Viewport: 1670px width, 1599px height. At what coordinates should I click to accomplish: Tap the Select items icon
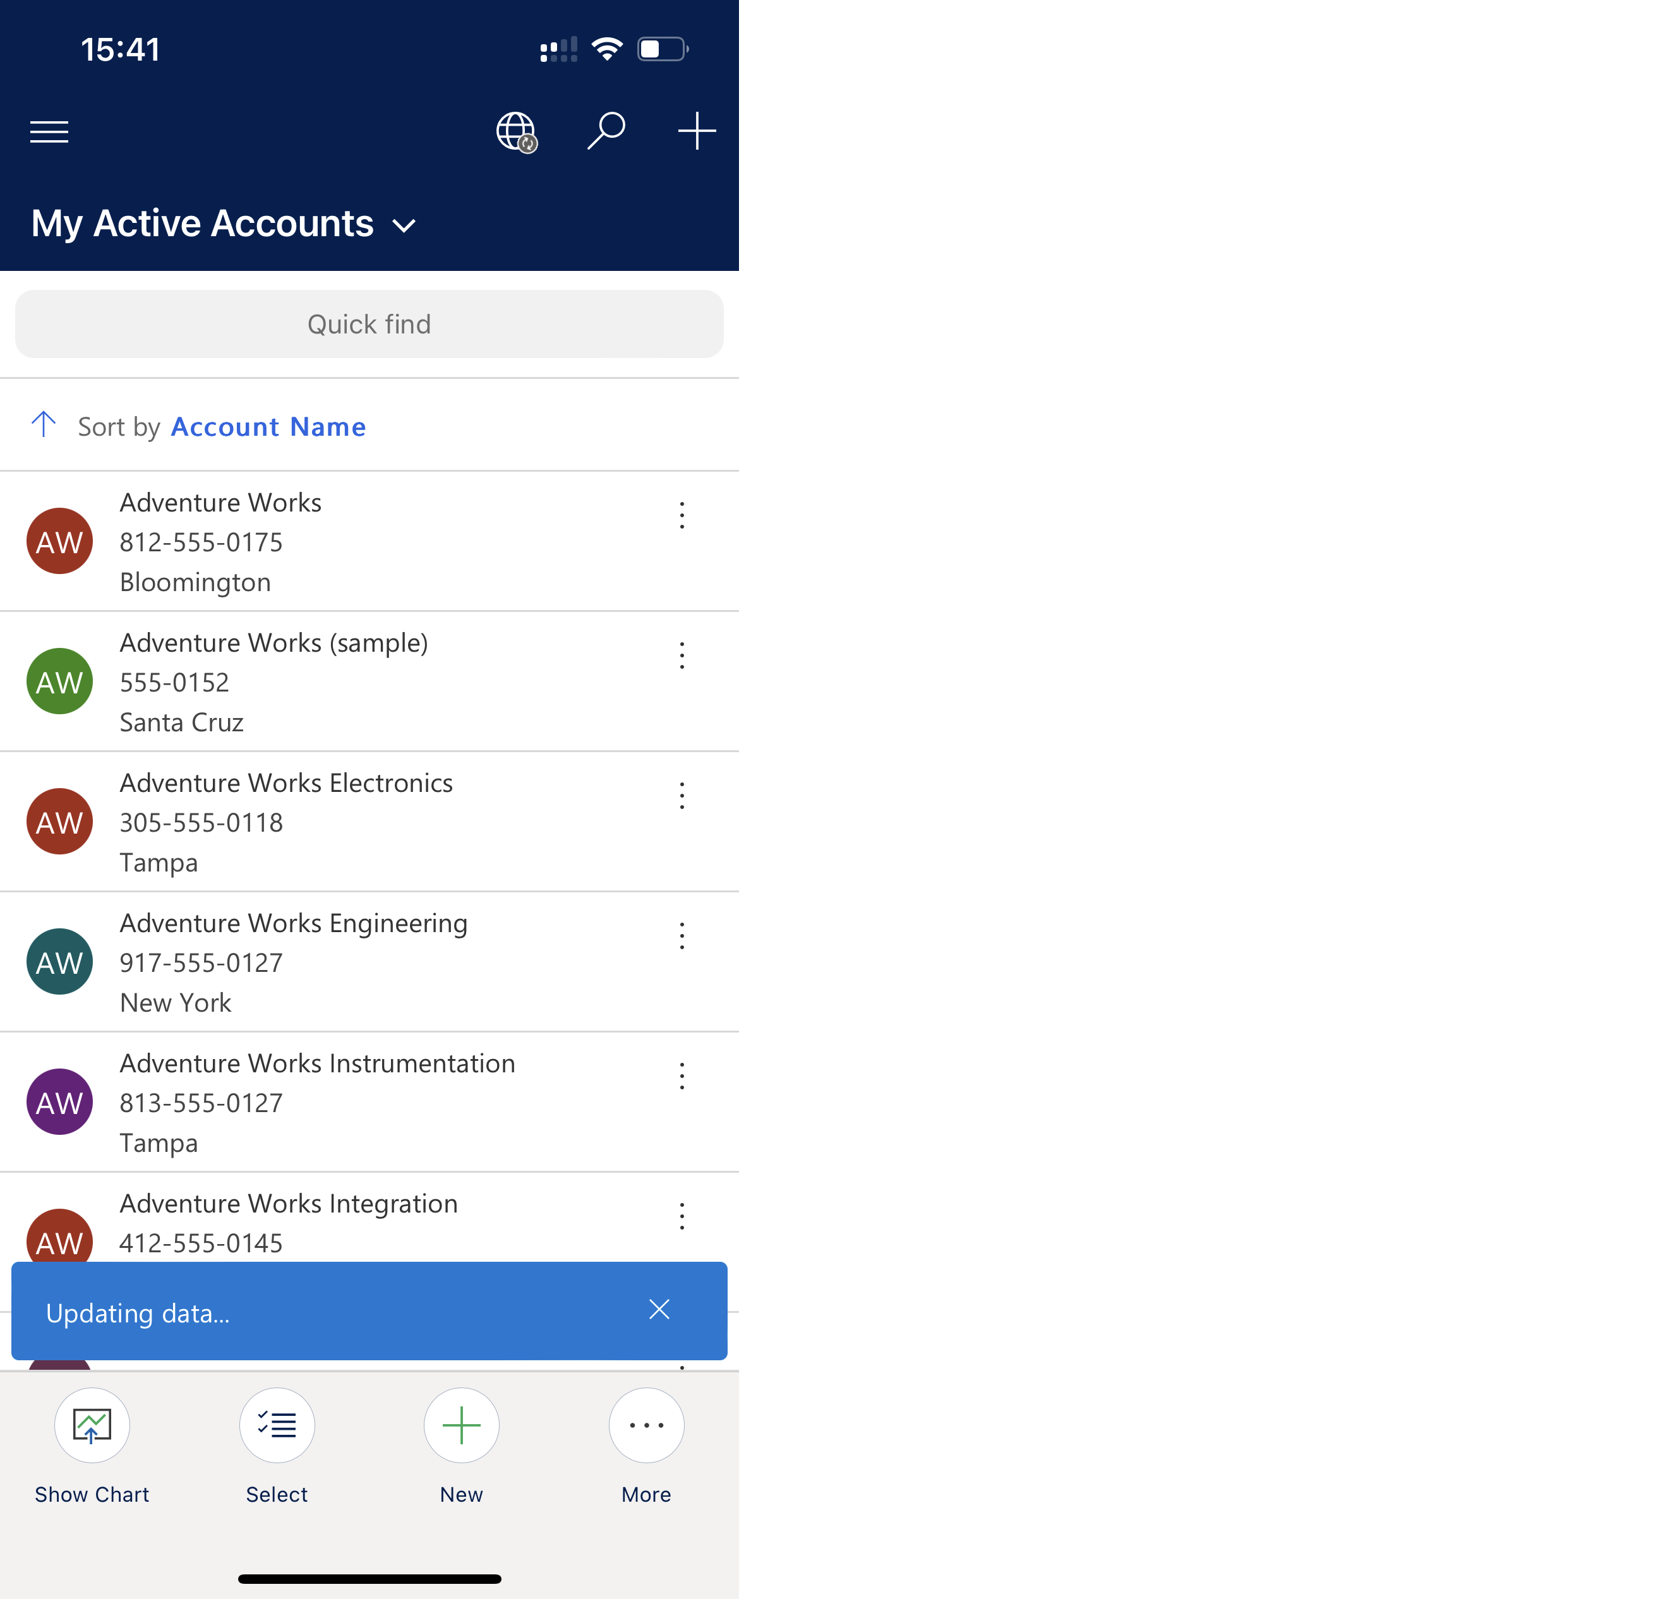tap(276, 1426)
